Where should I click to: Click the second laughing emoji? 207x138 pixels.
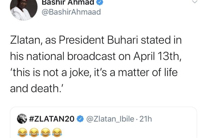point(34,132)
